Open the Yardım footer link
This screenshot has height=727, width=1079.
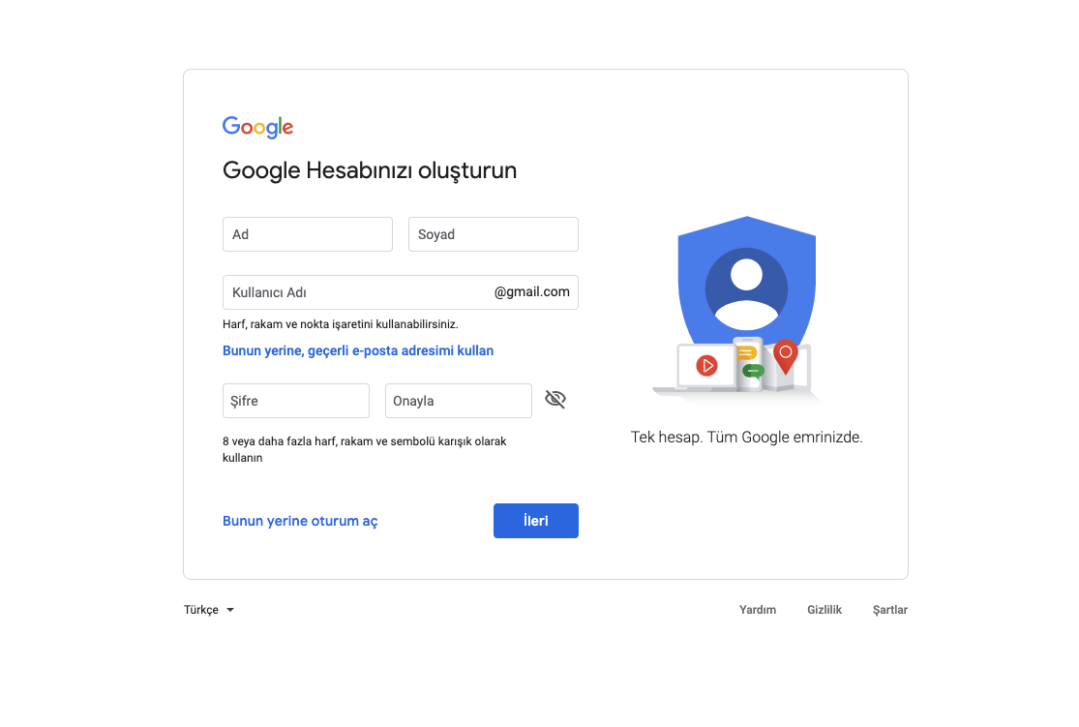(758, 610)
